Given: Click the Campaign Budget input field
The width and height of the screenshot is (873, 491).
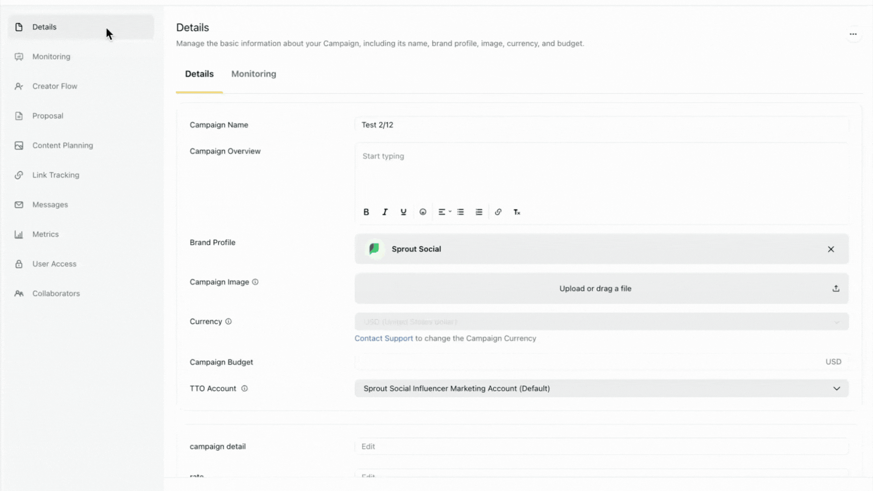Looking at the screenshot, I should click(602, 362).
